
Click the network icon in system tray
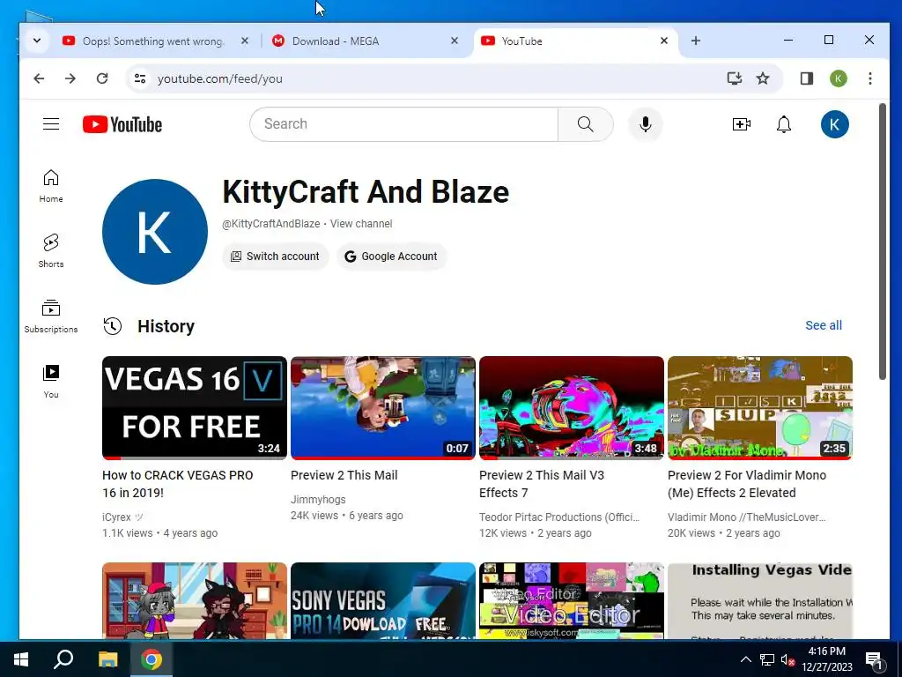[x=767, y=659]
